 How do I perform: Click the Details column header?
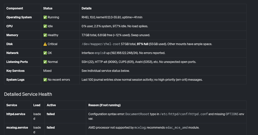87,8
